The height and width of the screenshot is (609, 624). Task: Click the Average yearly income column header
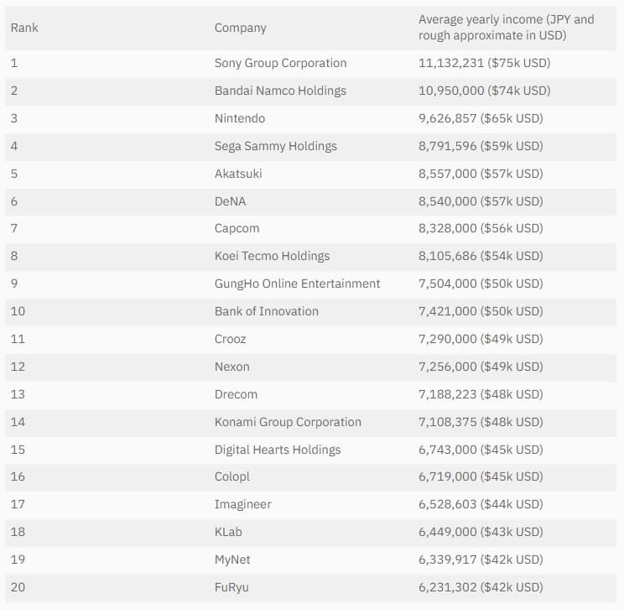506,27
